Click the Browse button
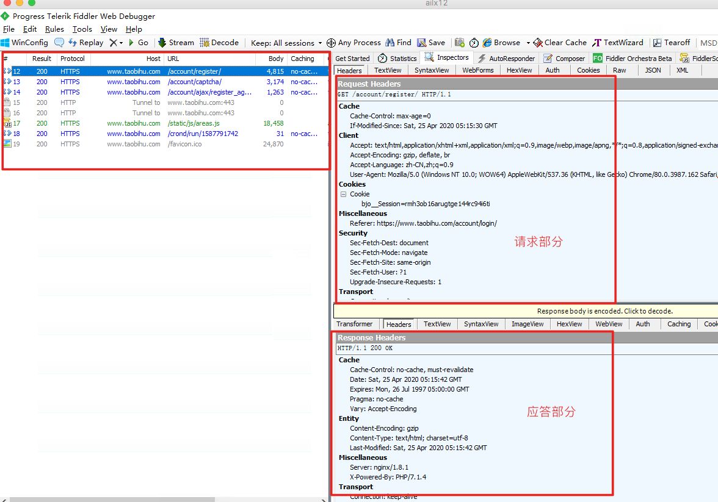Image resolution: width=718 pixels, height=502 pixels. click(x=501, y=43)
